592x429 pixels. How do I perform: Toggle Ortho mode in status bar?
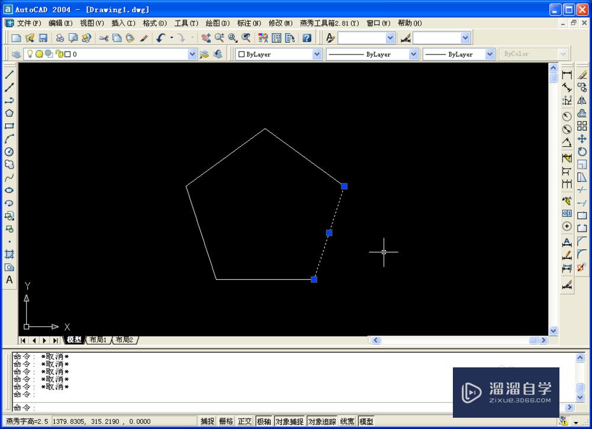[x=244, y=421]
